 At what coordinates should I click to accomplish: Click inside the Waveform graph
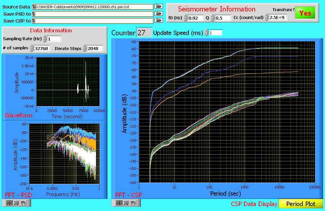coord(68,82)
